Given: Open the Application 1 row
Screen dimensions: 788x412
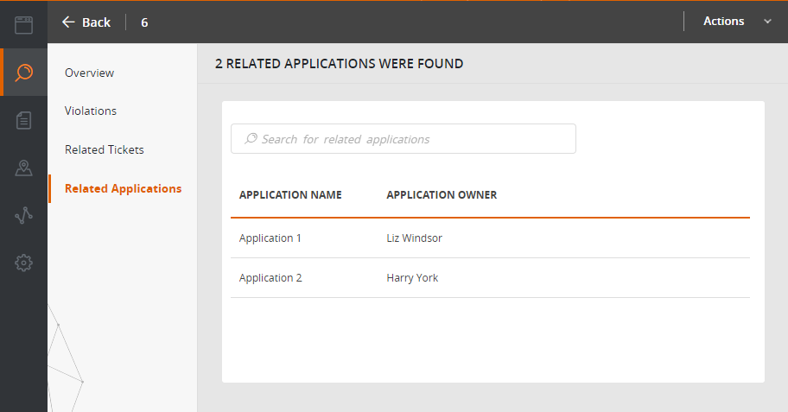Looking at the screenshot, I should (490, 238).
